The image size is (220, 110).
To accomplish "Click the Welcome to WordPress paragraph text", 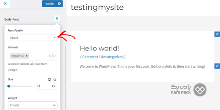I will 142,66.
